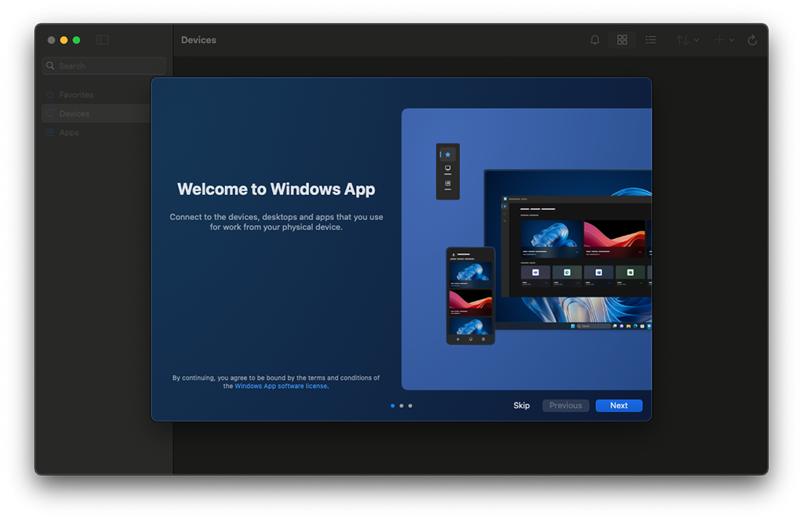The height and width of the screenshot is (521, 803).
Task: Click the search magnifier icon
Action: [50, 66]
